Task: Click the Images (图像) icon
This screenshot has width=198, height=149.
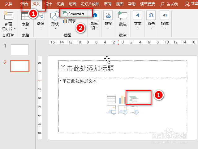Action: pyautogui.click(x=41, y=16)
